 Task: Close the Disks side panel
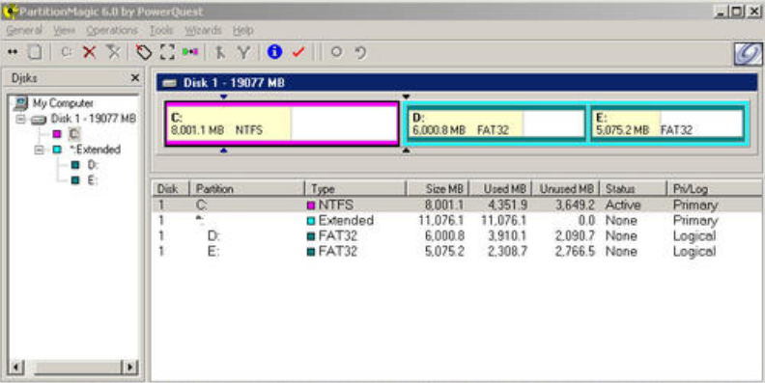135,77
